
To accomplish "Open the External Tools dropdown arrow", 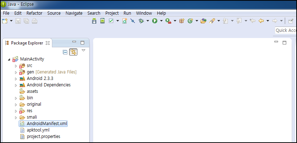I will click(175, 21).
